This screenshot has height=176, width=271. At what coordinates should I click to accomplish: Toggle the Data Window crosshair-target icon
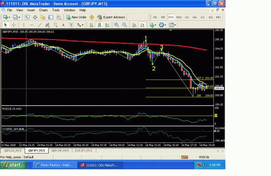tap(35, 17)
